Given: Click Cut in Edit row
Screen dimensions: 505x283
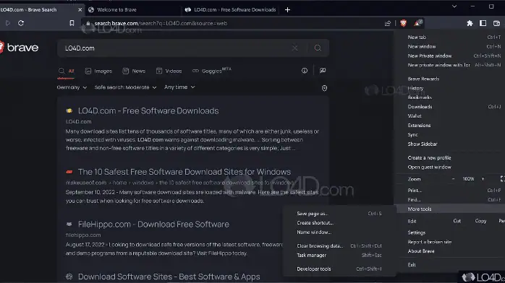Looking at the screenshot, I should click(457, 221).
